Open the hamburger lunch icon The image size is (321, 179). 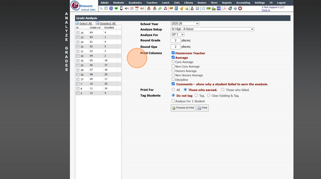coord(171,8)
